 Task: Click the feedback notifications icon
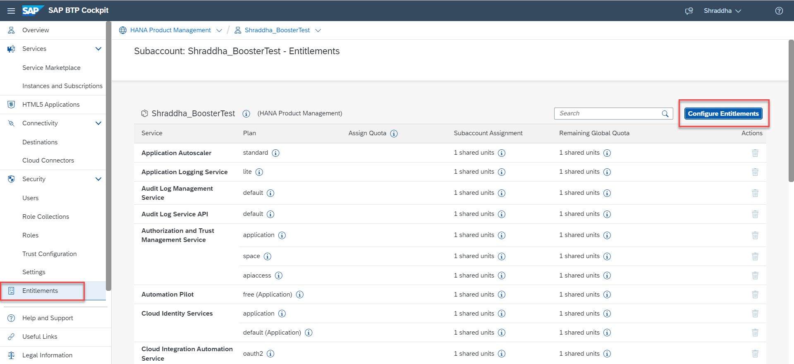[x=689, y=11]
